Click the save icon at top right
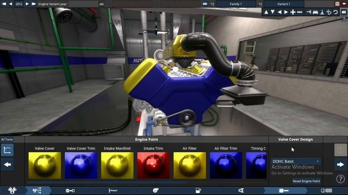 coord(337,4)
